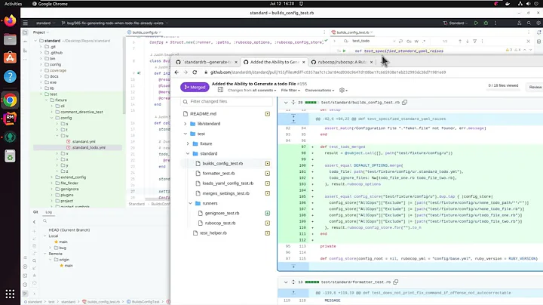Click the Debug bug icon in RubyMine toolbar
The image size is (543, 305).
486,23
